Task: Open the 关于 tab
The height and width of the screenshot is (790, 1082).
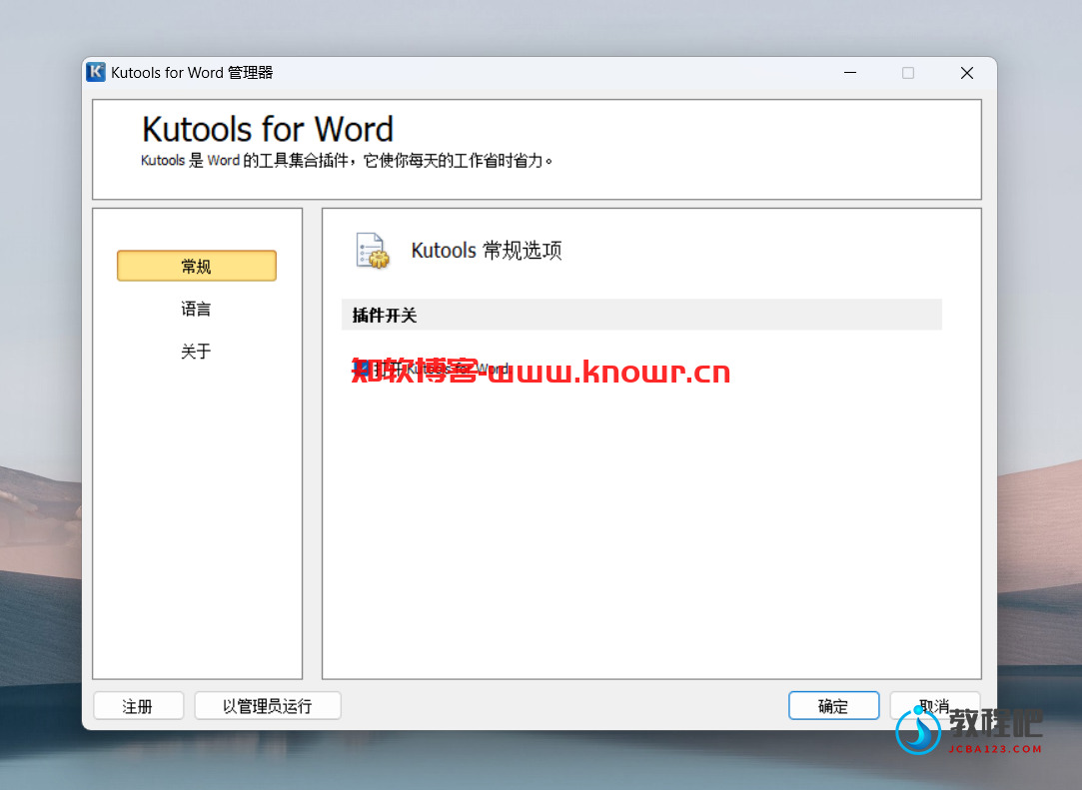Action: tap(196, 352)
